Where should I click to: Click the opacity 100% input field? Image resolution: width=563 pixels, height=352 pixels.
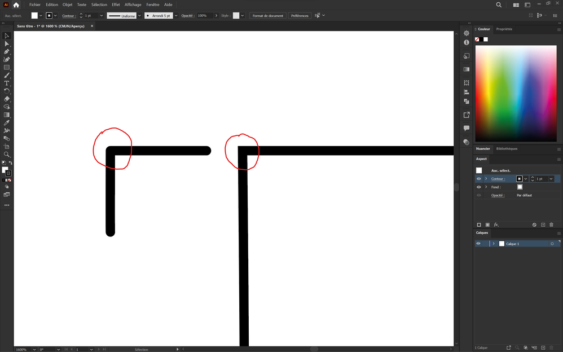[x=205, y=15]
